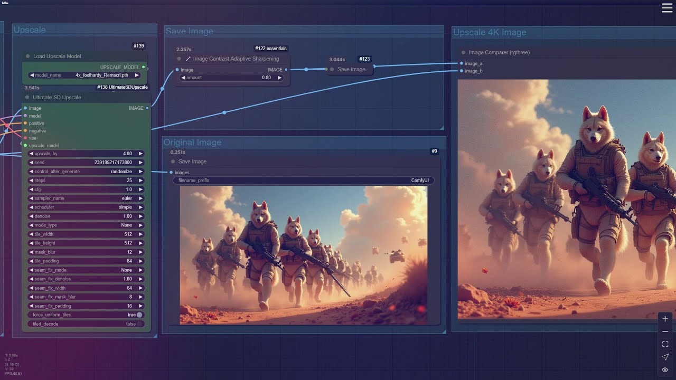The image size is (676, 380).
Task: Open the sampler_name dropdown showing euler
Action: pos(85,198)
